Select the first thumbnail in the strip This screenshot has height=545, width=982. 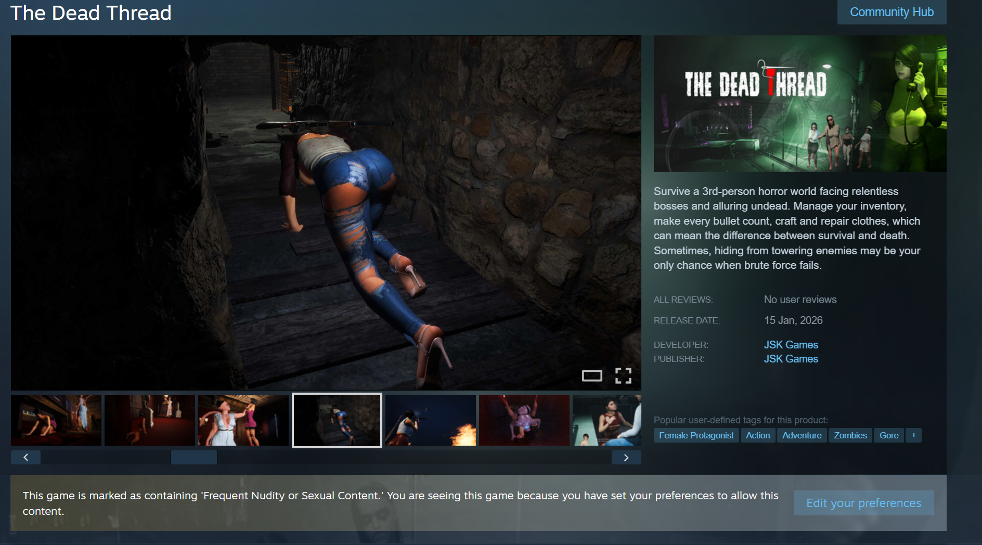[56, 420]
